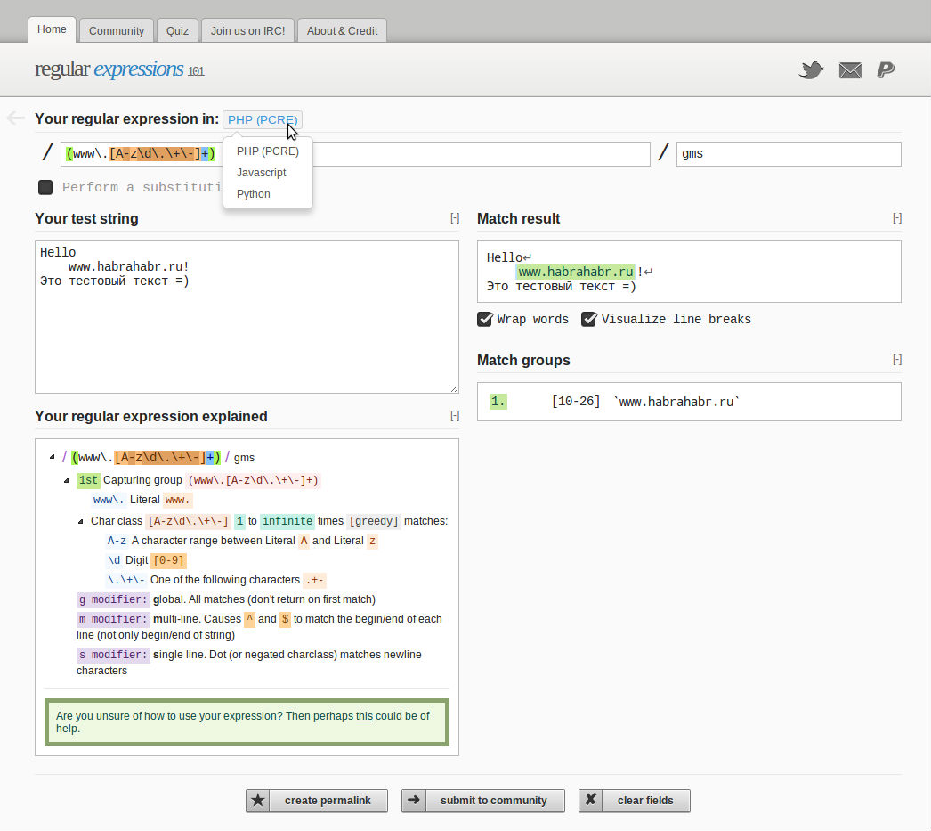Open the Twitter bird icon link
Screen dimensions: 931x831
click(x=811, y=70)
